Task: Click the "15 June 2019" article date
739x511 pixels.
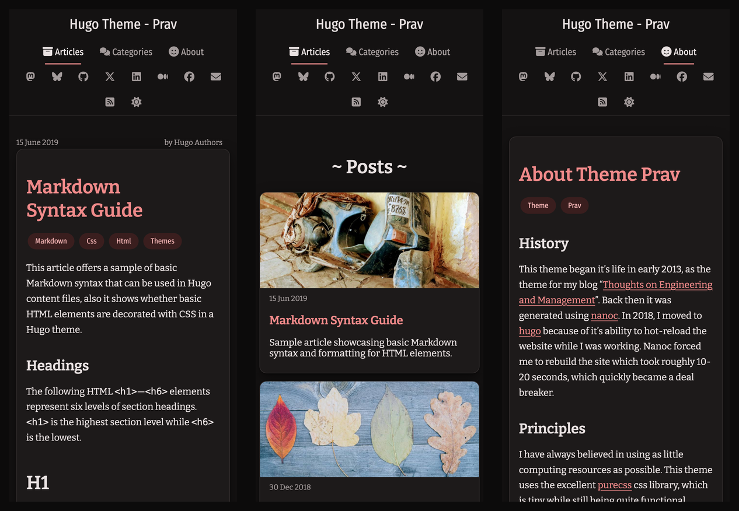Action: click(x=37, y=142)
